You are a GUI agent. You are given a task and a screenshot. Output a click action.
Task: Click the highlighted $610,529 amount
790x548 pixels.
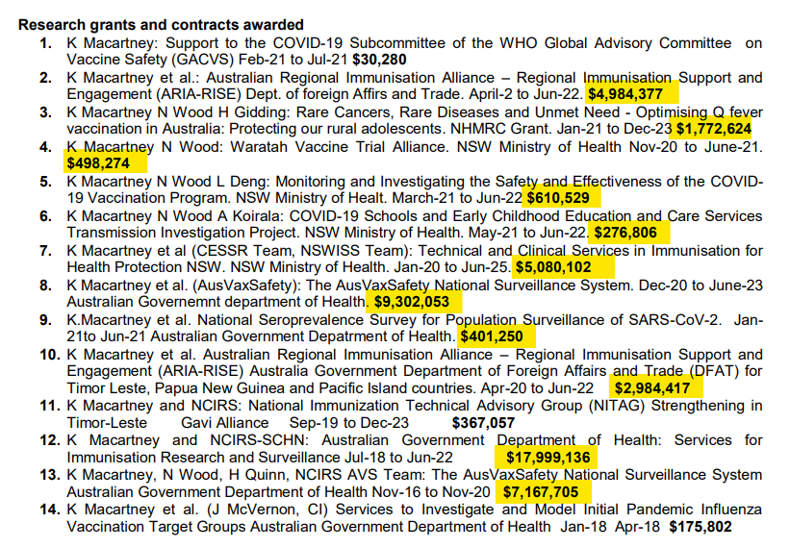pos(565,198)
